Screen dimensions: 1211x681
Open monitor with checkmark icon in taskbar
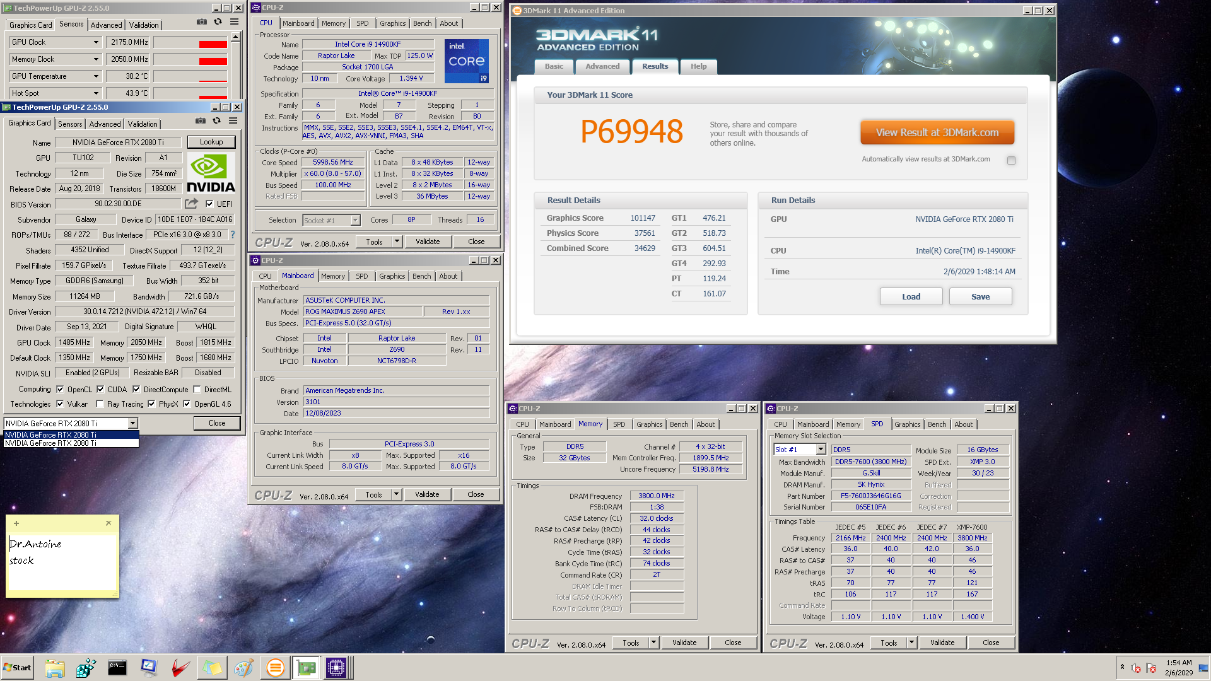click(149, 668)
